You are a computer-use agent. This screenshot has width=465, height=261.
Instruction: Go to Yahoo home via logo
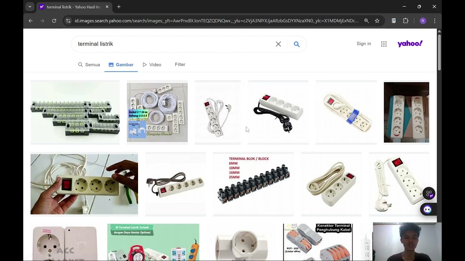410,43
